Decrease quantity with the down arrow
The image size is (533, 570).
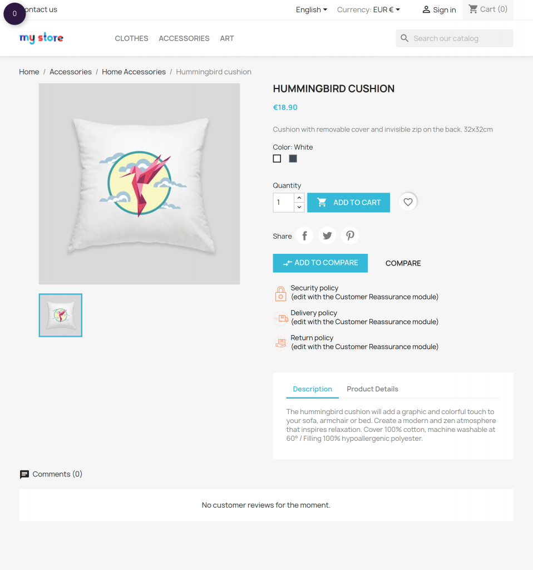pos(299,207)
